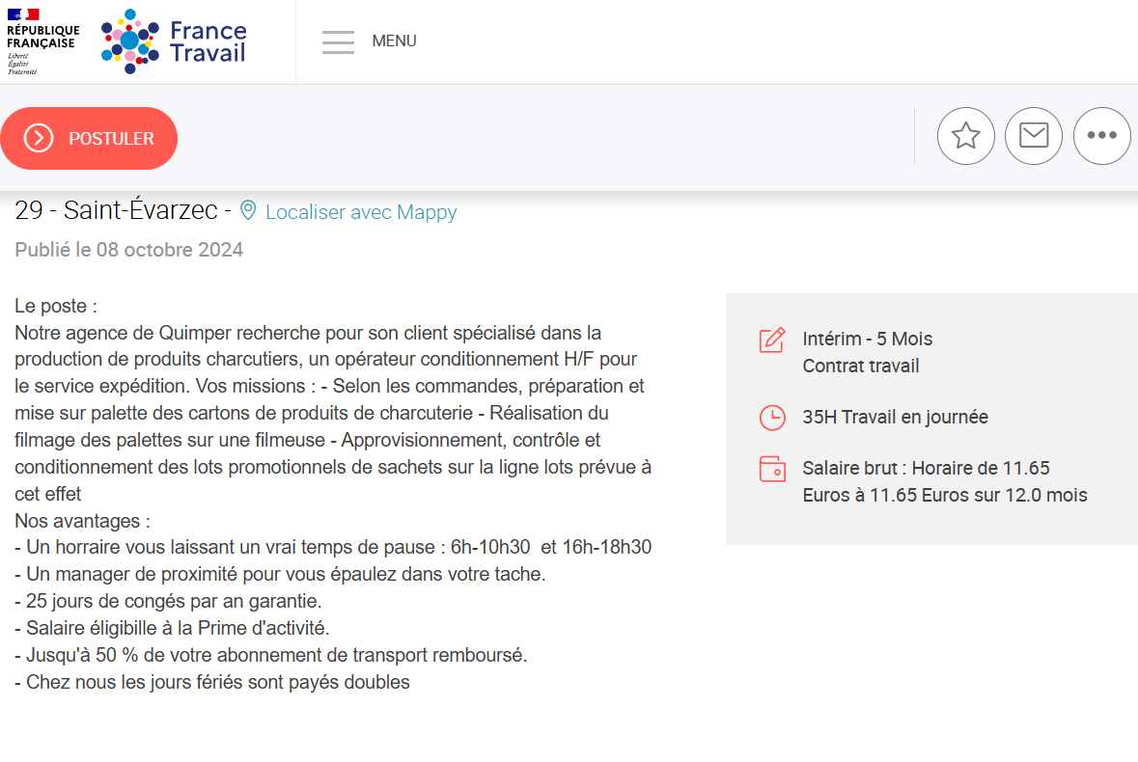Image resolution: width=1138 pixels, height=762 pixels.
Task: Click the 'Nos avantages :' heading
Action: click(x=83, y=521)
